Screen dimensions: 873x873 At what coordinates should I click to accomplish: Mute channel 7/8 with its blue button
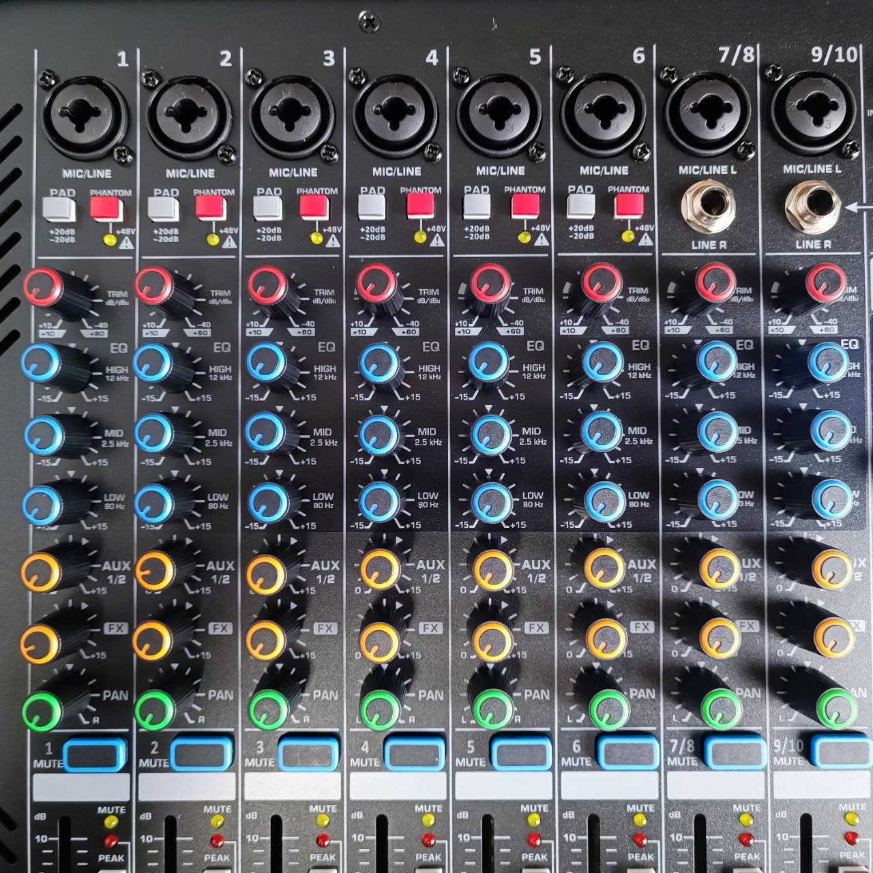tap(734, 752)
